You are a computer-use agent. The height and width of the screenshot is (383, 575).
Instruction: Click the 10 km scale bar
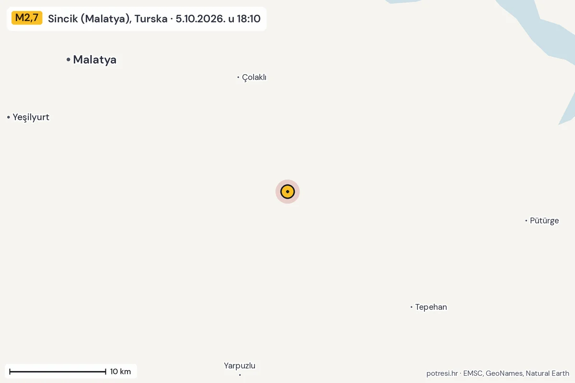coord(70,372)
